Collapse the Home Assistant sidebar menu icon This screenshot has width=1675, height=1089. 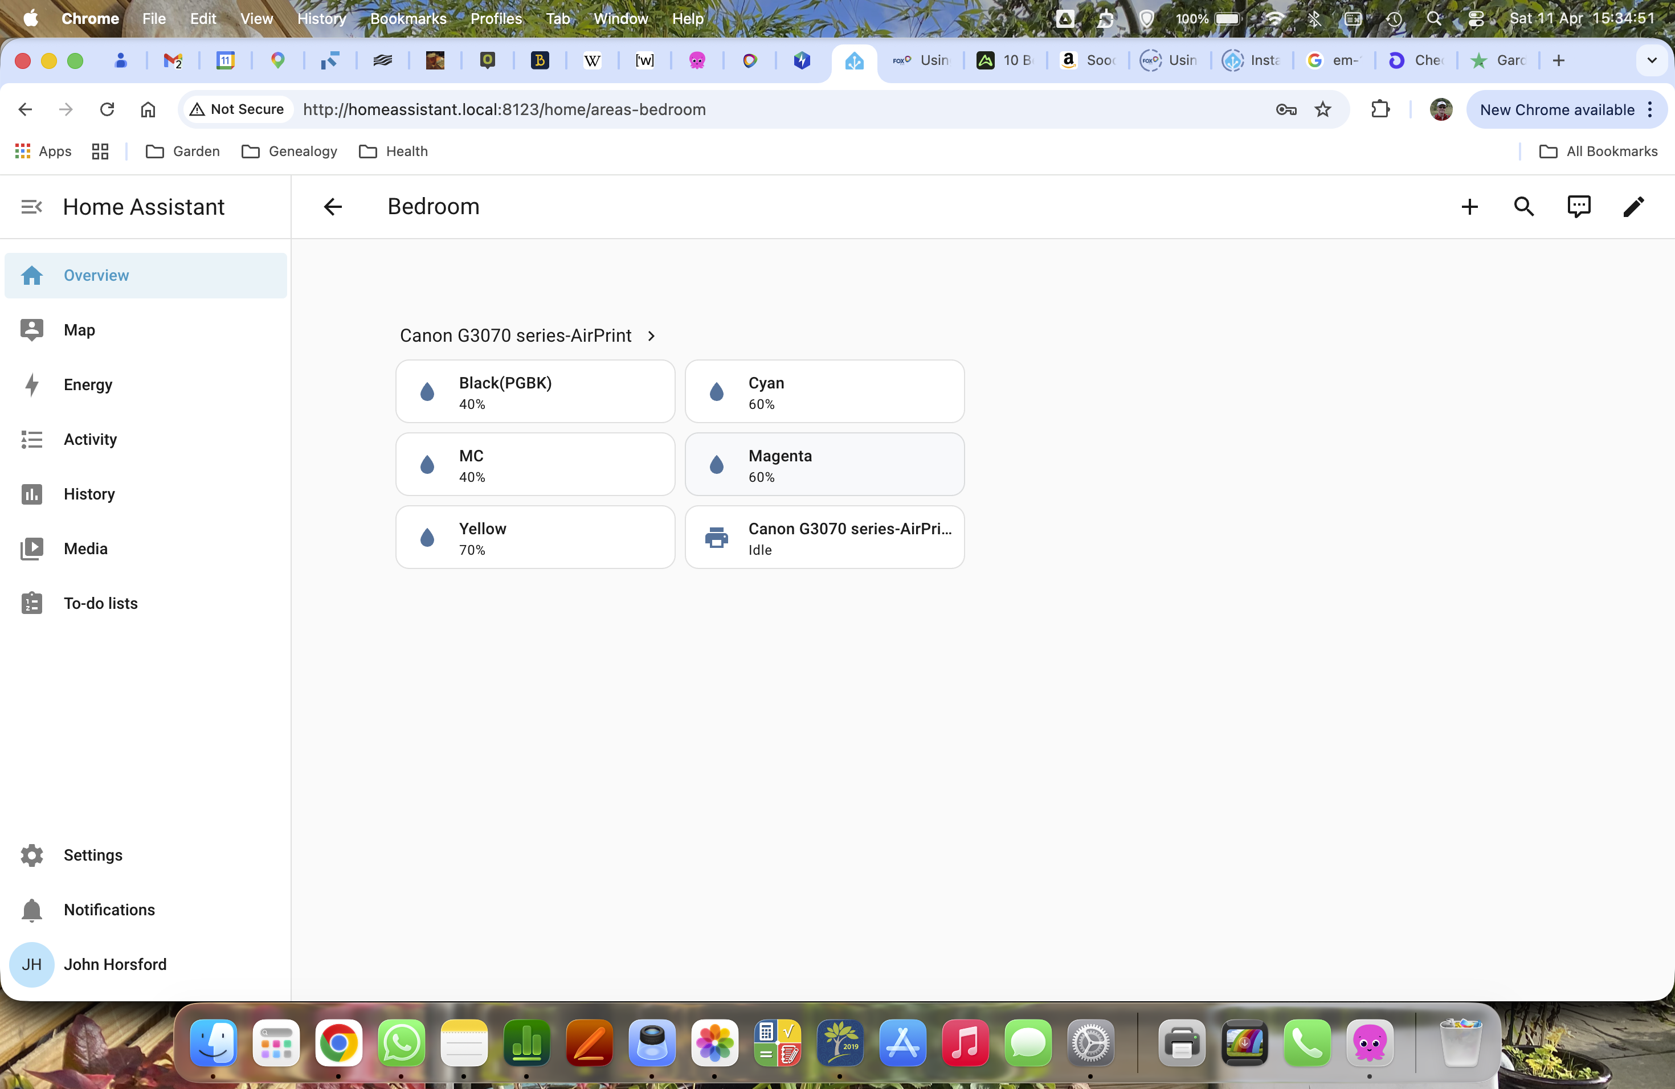(31, 207)
